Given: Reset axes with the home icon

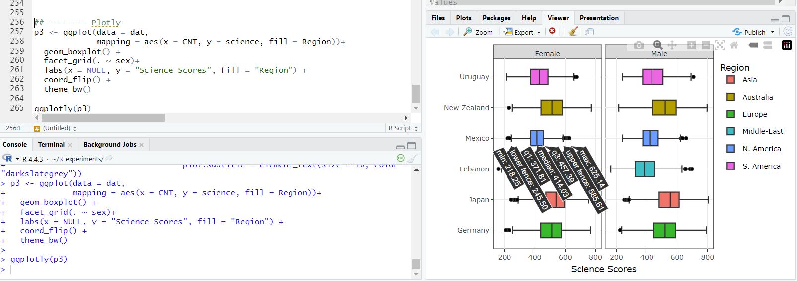Looking at the screenshot, I should coord(734,45).
